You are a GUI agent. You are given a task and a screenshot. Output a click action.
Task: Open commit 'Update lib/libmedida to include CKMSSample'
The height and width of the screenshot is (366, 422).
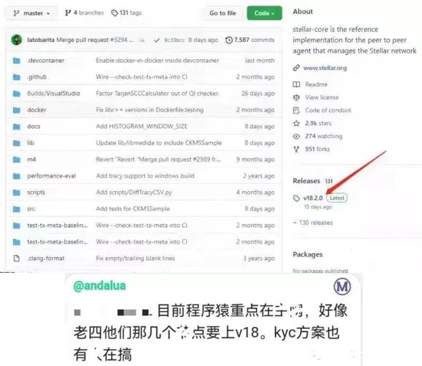click(x=159, y=143)
